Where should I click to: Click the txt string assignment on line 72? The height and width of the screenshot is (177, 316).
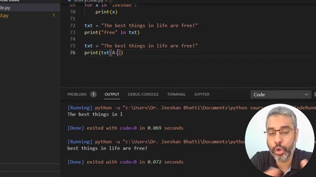tap(141, 26)
